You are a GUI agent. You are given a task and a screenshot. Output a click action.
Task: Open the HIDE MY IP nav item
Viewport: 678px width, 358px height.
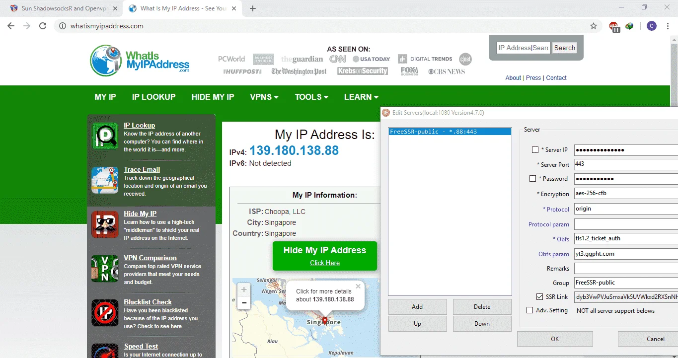(x=213, y=97)
